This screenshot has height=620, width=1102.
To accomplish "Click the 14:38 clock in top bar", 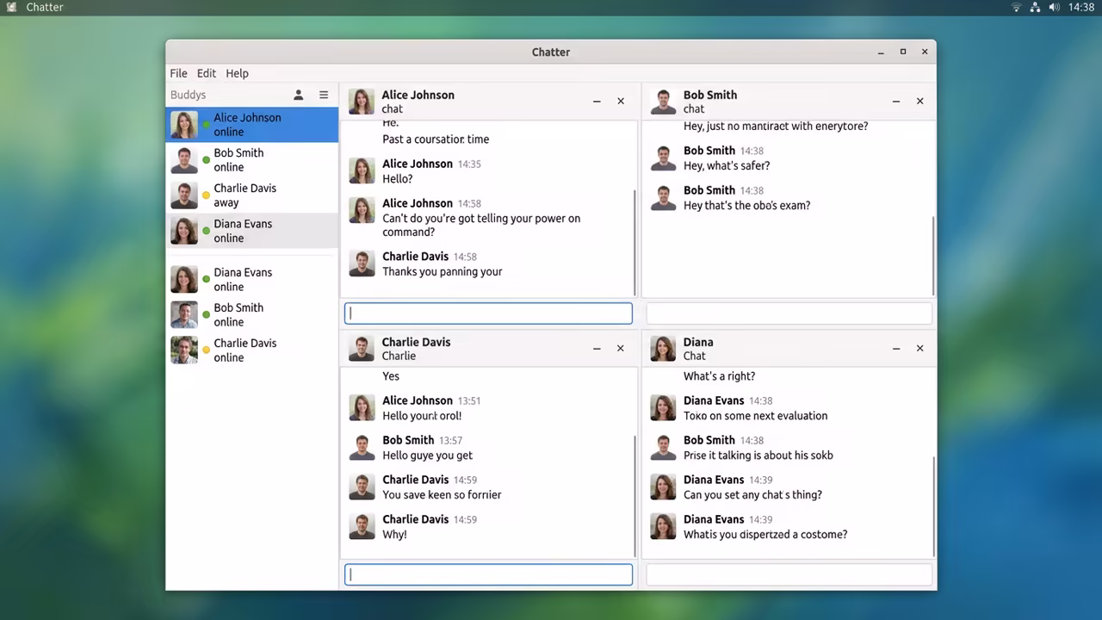I will click(1080, 7).
